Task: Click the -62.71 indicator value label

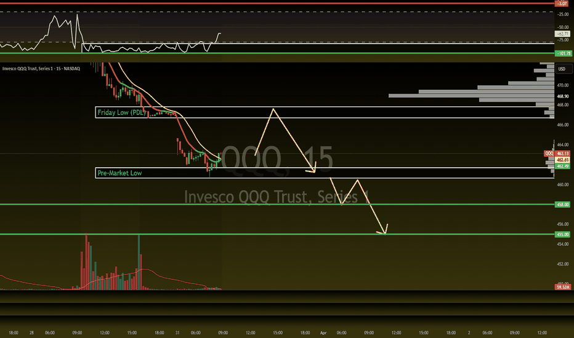Action: [x=563, y=34]
